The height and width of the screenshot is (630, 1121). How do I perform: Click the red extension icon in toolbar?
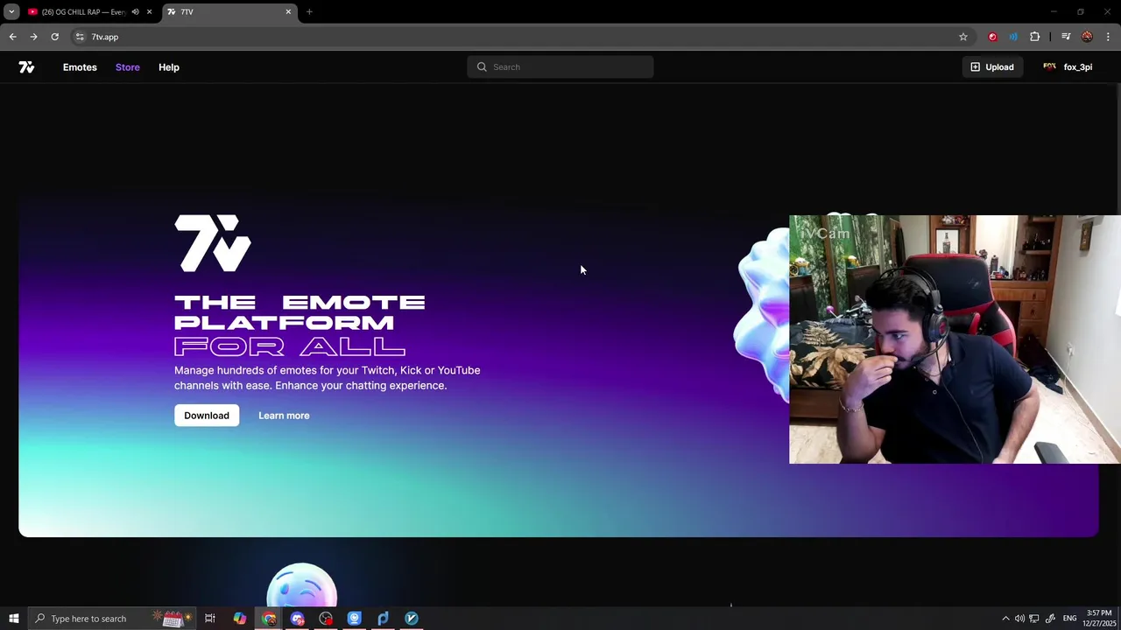pos(992,37)
